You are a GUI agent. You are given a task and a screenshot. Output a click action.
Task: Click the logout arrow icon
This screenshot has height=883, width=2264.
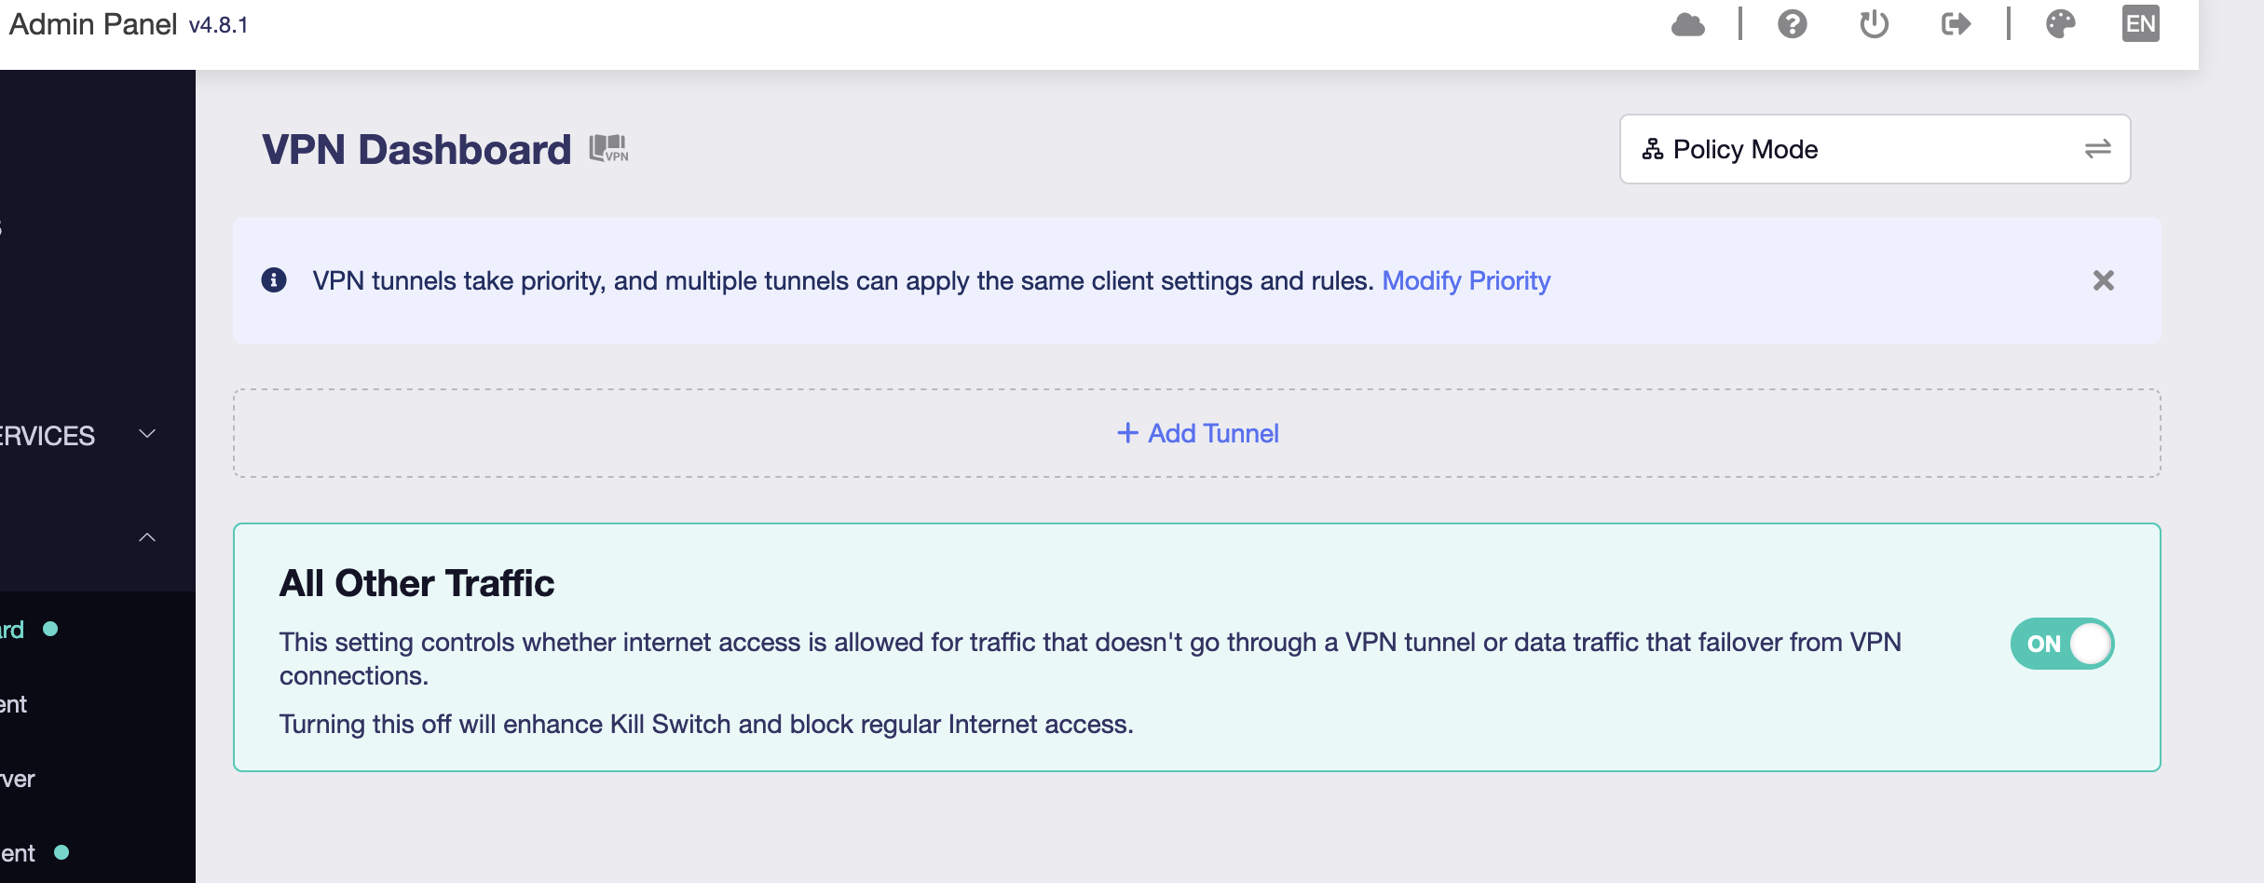(x=1956, y=24)
